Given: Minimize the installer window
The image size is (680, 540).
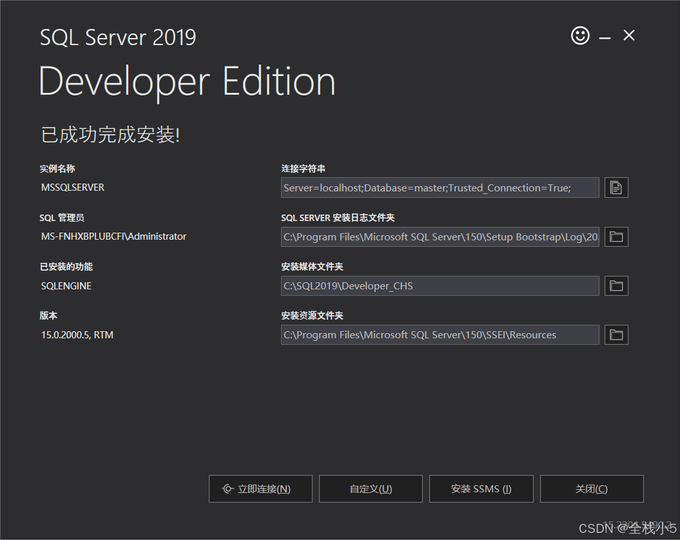Looking at the screenshot, I should [605, 38].
